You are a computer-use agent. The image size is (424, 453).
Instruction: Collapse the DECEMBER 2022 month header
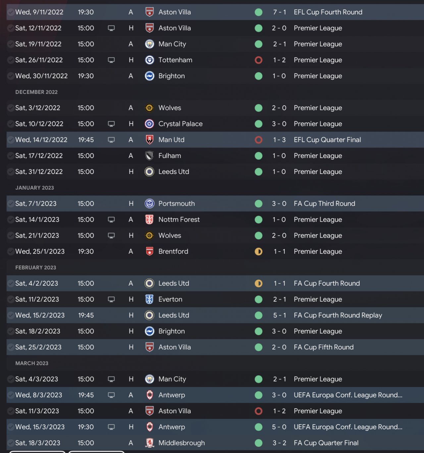tap(36, 92)
